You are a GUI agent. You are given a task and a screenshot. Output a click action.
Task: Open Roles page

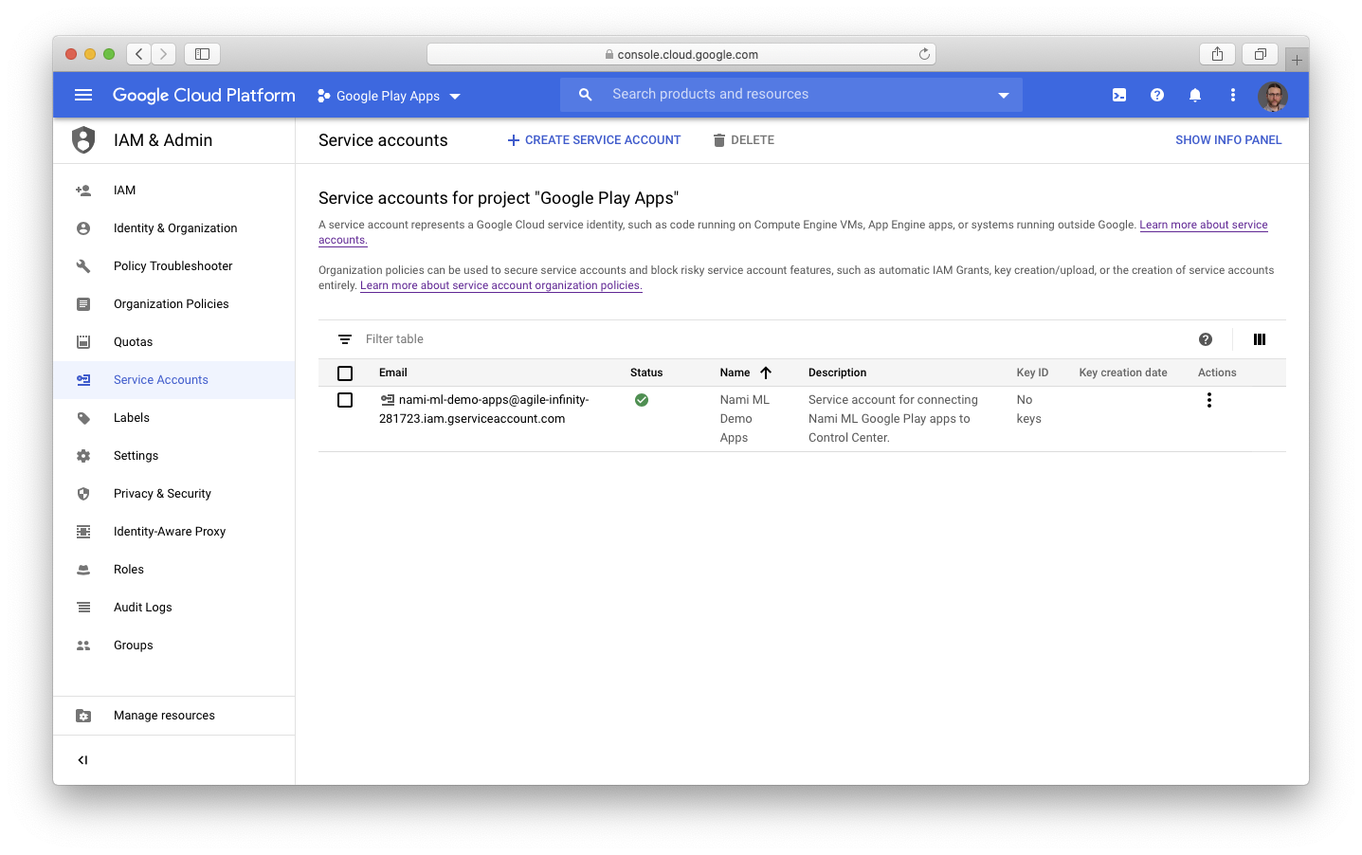click(x=174, y=570)
